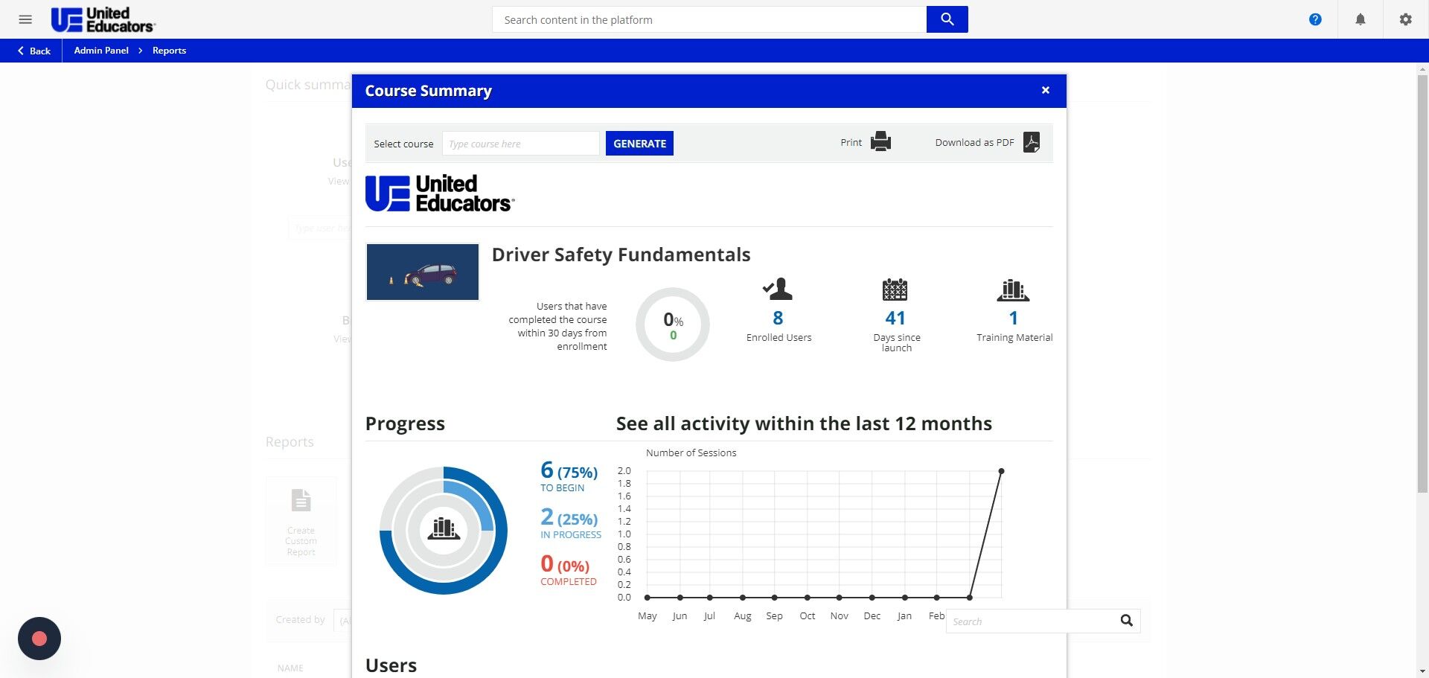Click the red record button circle

point(39,639)
